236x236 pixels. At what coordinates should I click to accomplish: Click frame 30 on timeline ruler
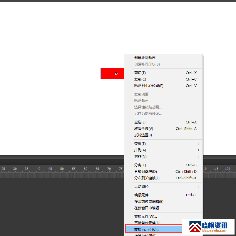[x=15, y=169]
